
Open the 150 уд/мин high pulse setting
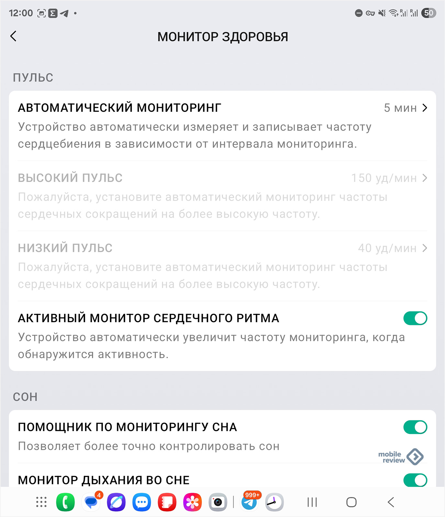pos(389,178)
